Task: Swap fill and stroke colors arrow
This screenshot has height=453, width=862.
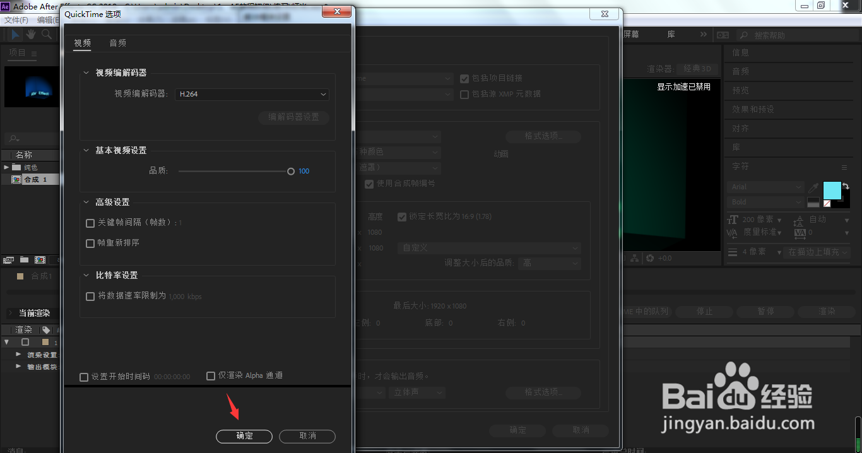Action: point(846,187)
